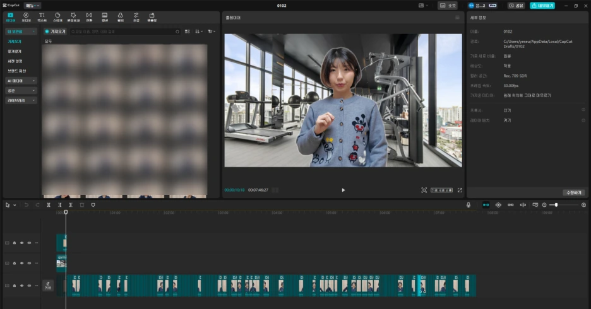Open the layout switcher dropdown
Image resolution: width=591 pixels, height=309 pixels.
coord(423,6)
